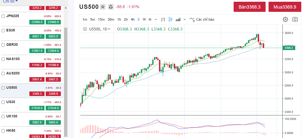The height and width of the screenshot is (138, 302).
Task: Switch to the W weekly timeframe
Action: tap(144, 19)
